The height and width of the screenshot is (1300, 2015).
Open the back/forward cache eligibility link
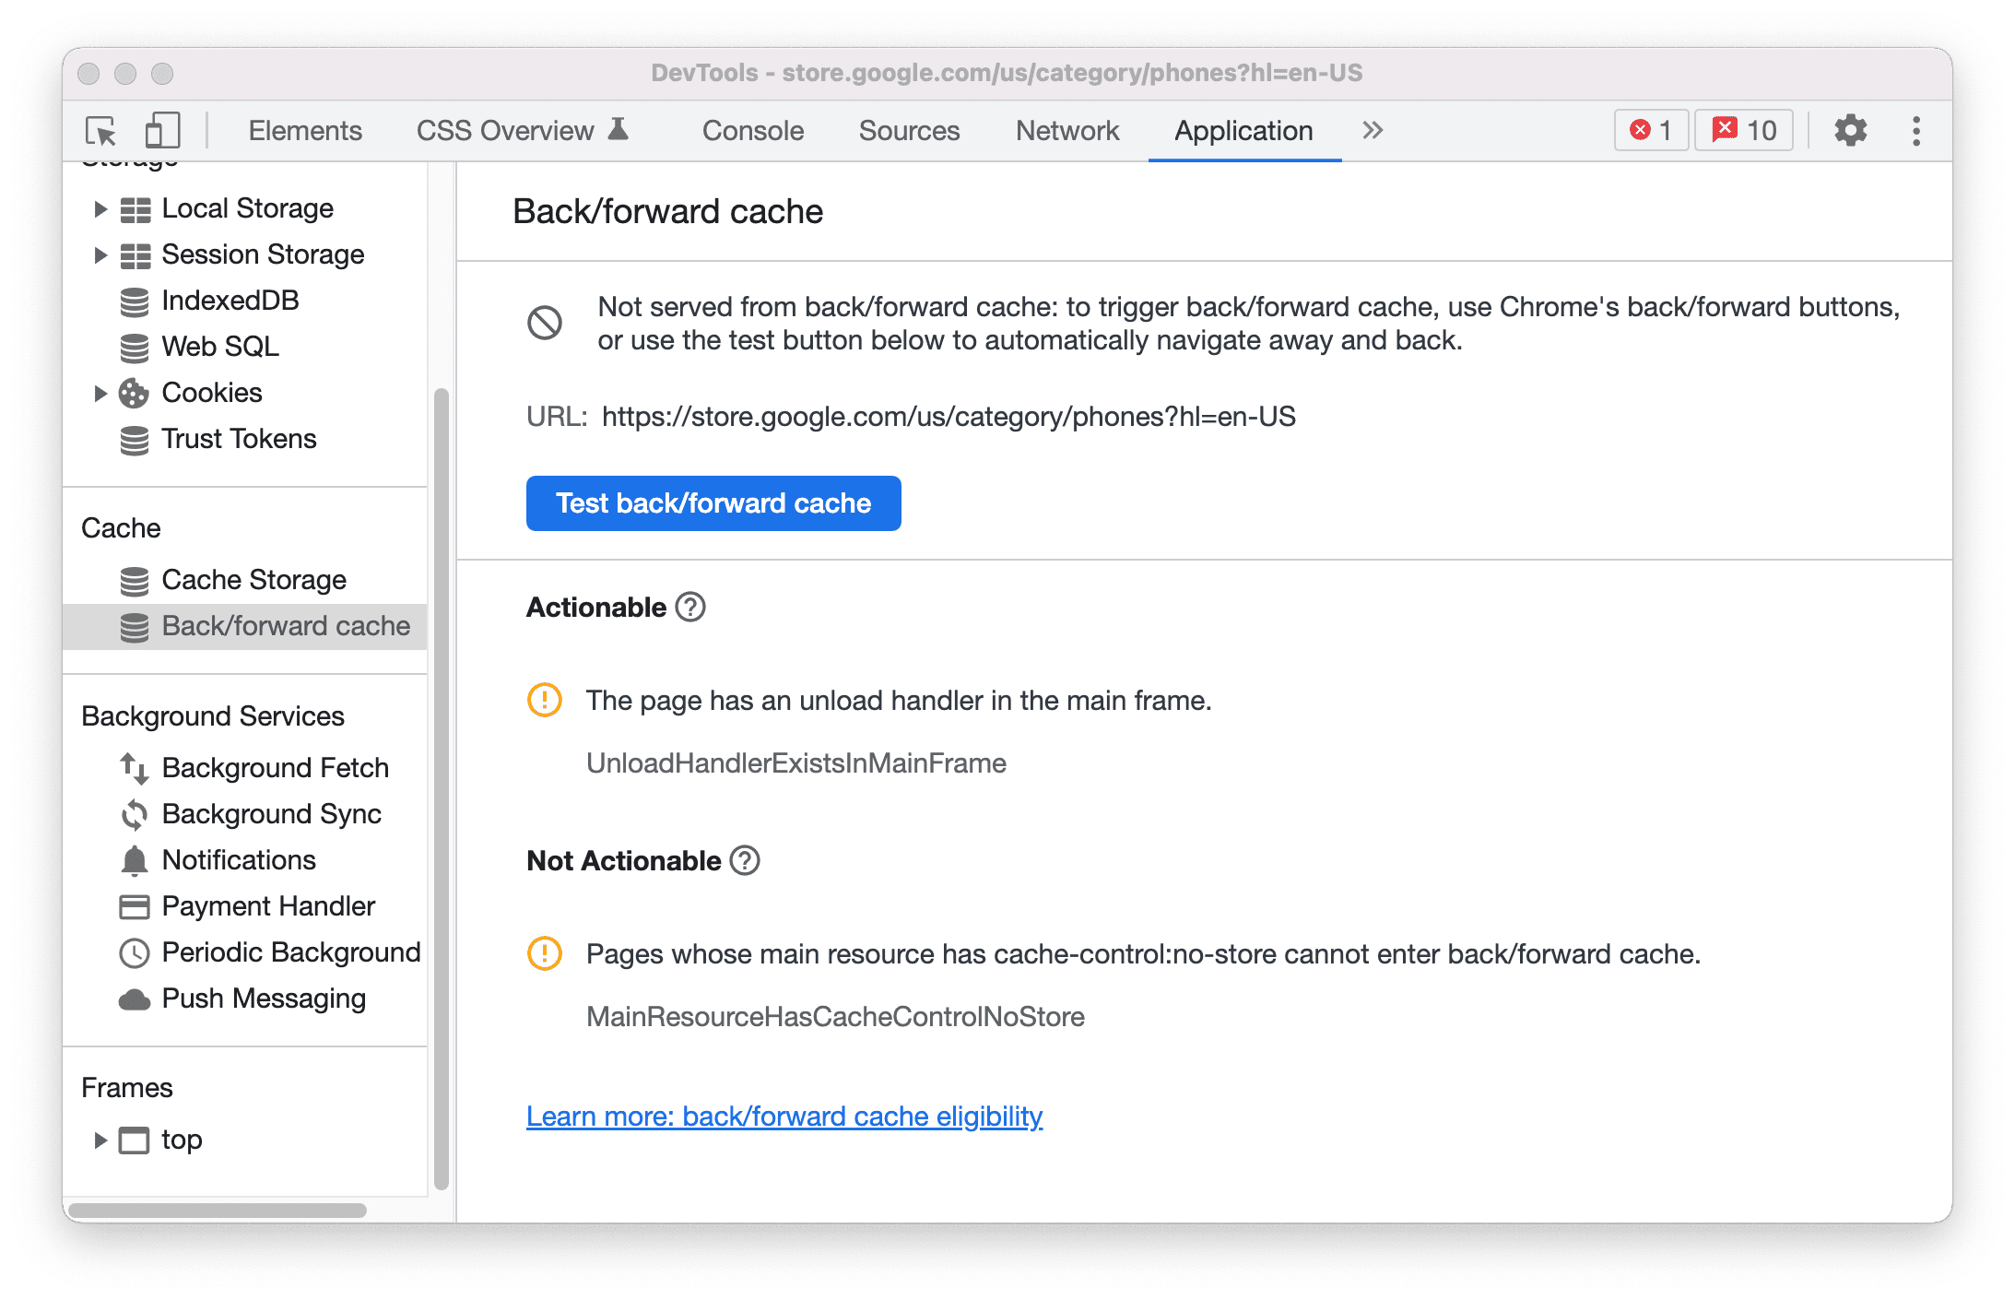785,1117
